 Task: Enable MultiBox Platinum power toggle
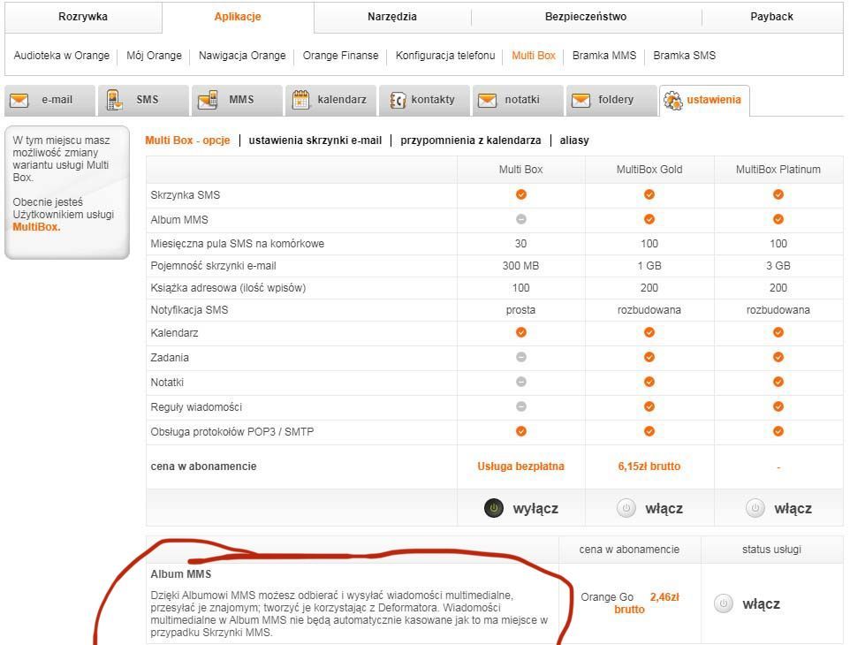tap(755, 508)
